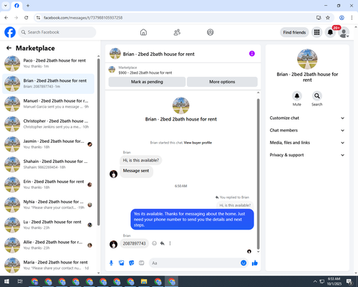Choose a GIF icon in composer
This screenshot has width=358, height=287.
[142, 263]
